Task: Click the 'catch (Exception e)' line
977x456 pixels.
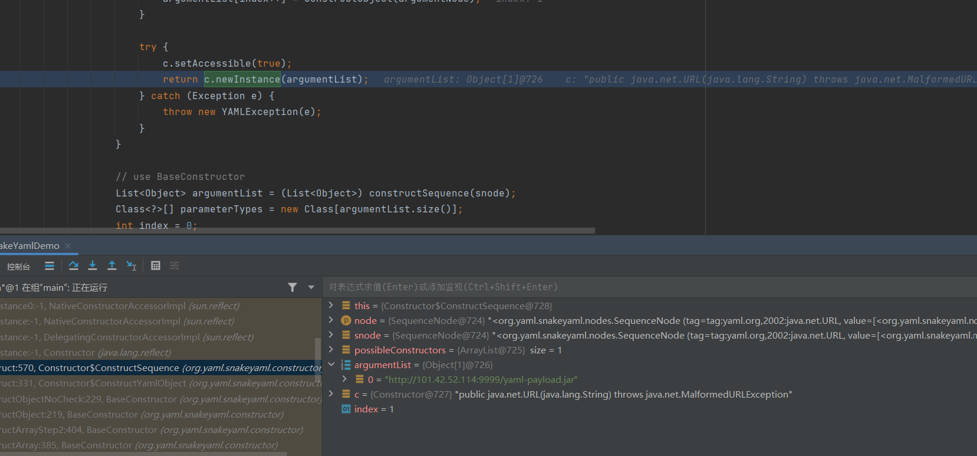Action: tap(206, 96)
